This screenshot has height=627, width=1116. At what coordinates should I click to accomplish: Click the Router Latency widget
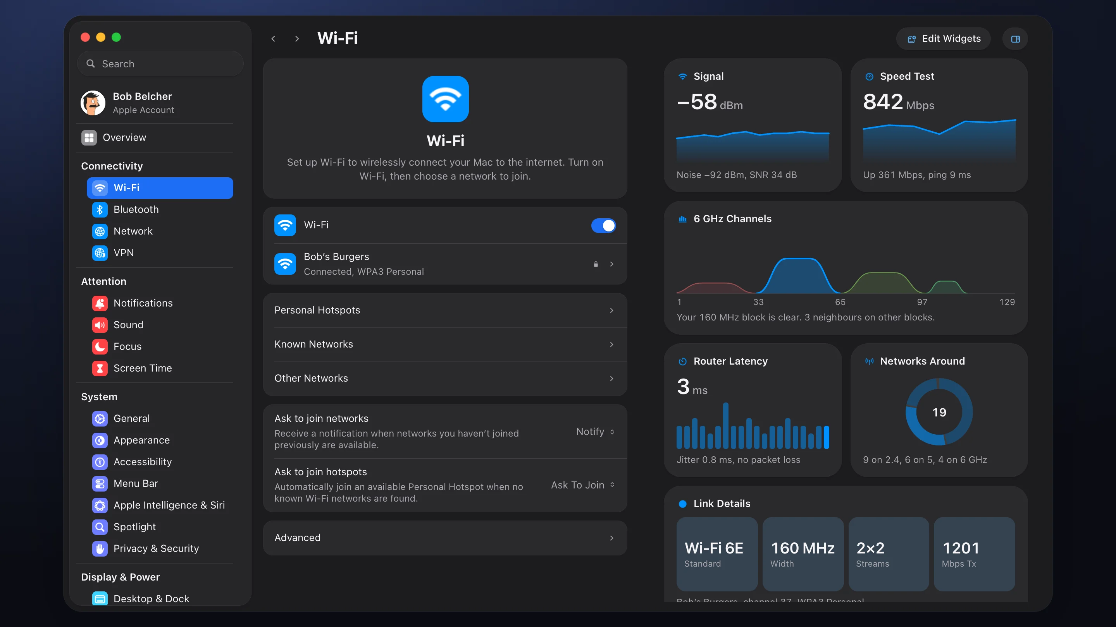753,410
